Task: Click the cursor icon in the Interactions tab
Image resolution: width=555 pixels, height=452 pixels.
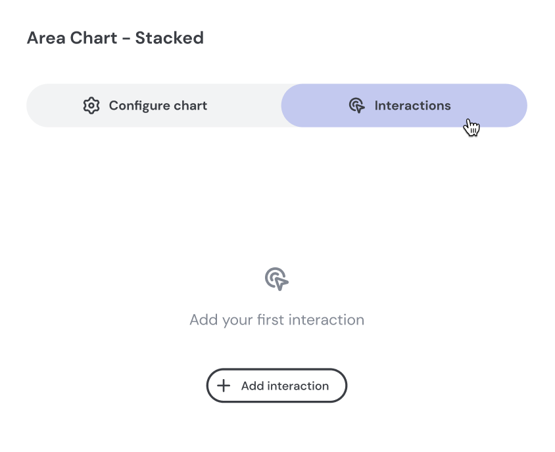Action: 356,106
